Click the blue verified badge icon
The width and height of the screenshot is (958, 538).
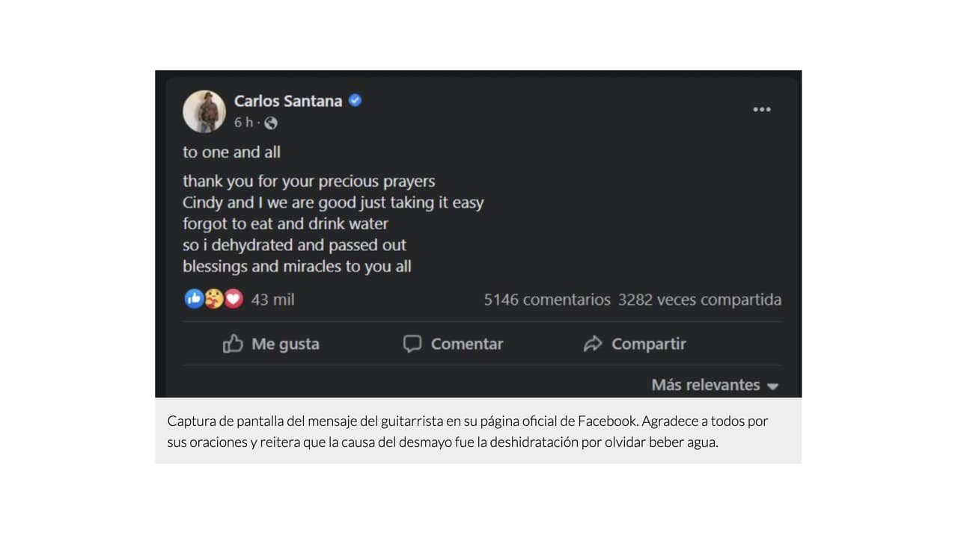pyautogui.click(x=356, y=100)
